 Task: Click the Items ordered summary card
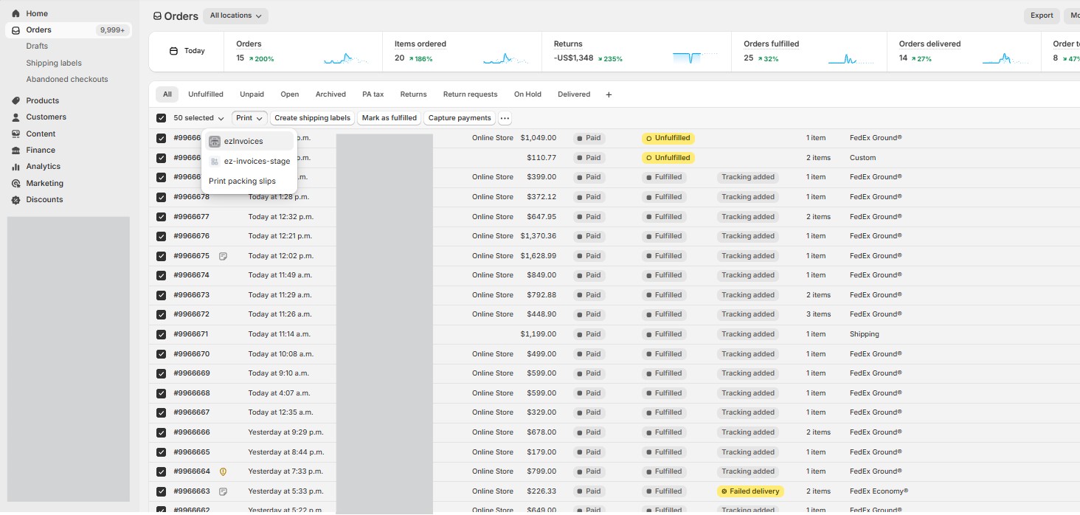click(x=462, y=52)
